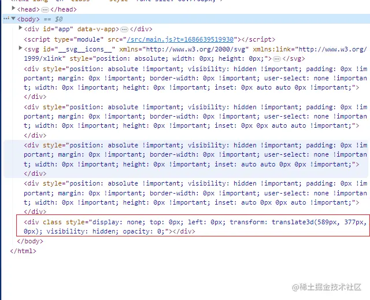Click the $0 console reference marker
The width and height of the screenshot is (370, 300).
point(59,19)
